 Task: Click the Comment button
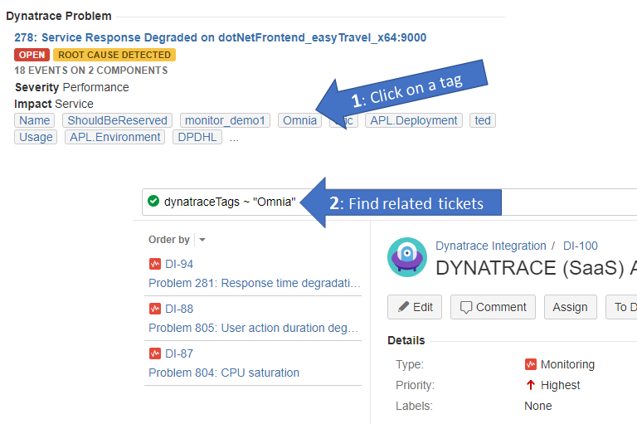(494, 307)
